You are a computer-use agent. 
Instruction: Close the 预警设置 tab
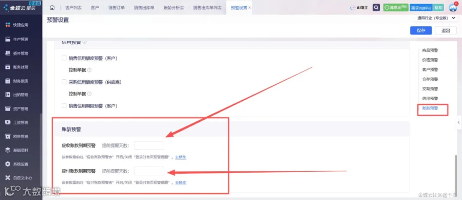point(249,8)
